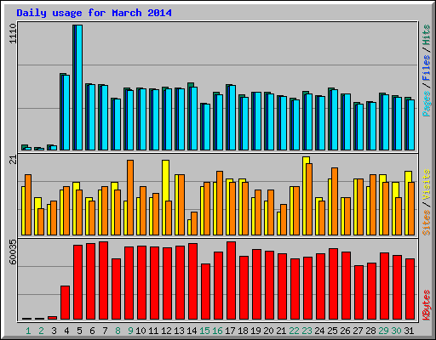This screenshot has height=340, width=436.
Task: Click the 'KBytes' legend label
Action: click(427, 305)
